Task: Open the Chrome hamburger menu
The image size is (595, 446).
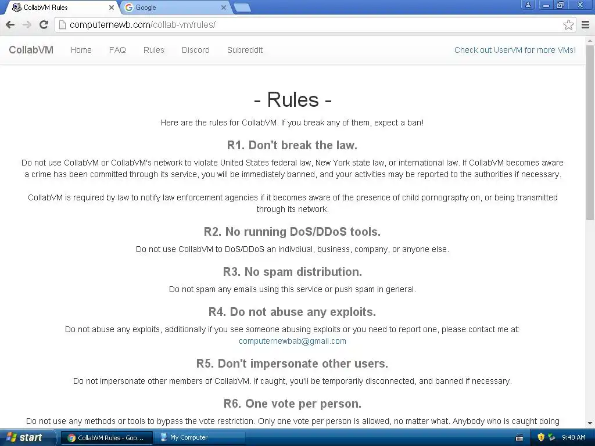Action: click(586, 24)
